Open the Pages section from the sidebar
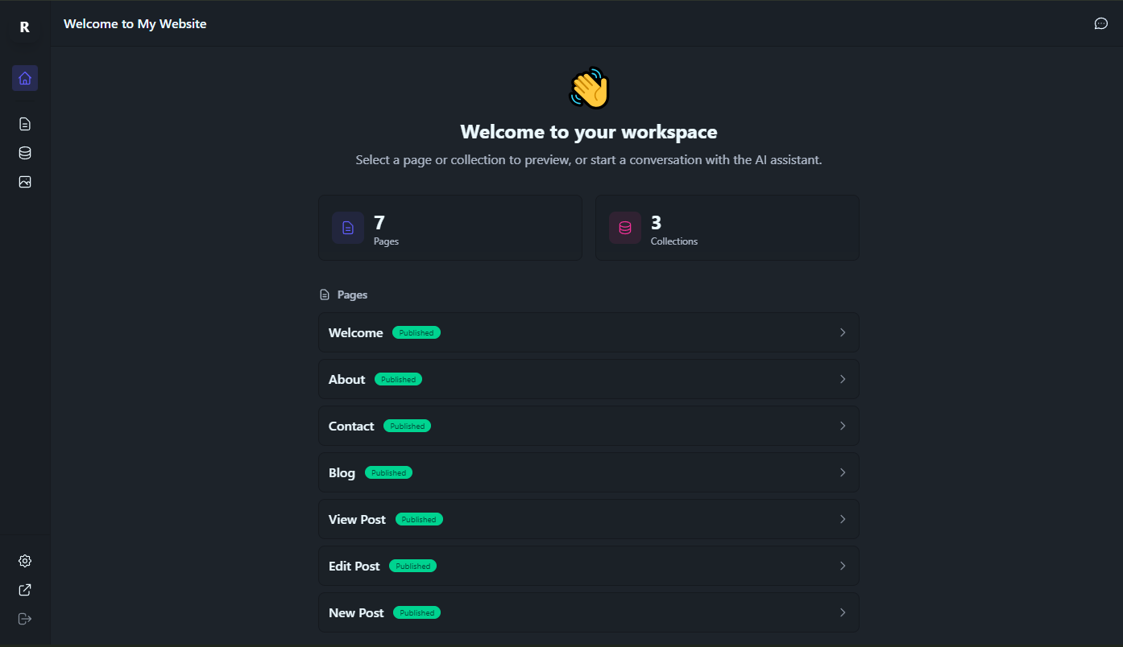1123x647 pixels. click(x=24, y=123)
